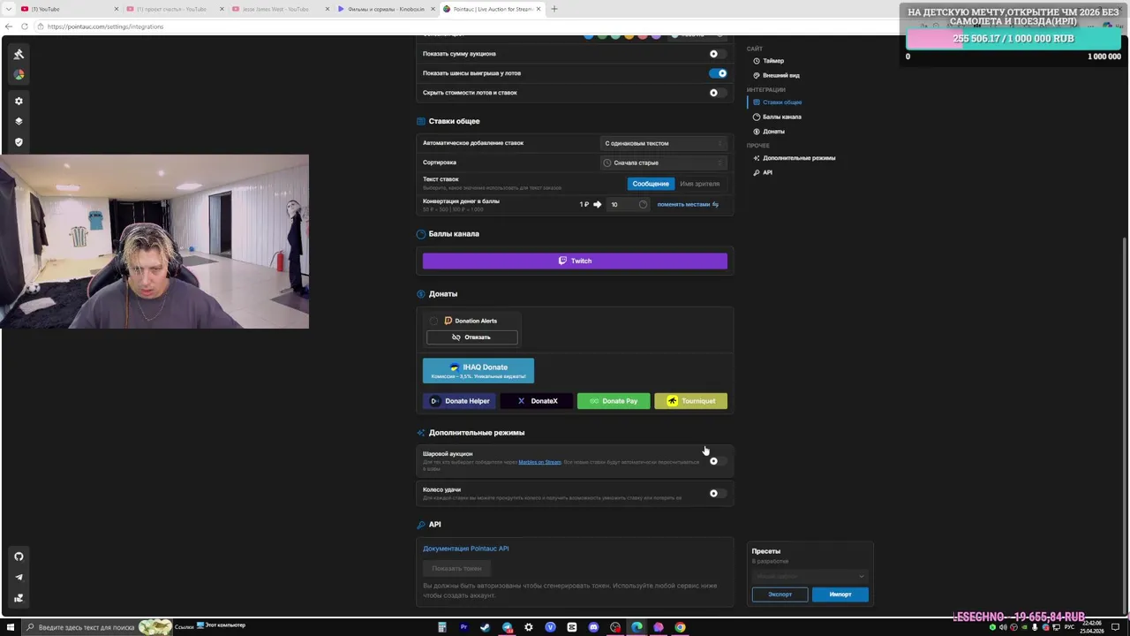Toggle the Donation Alerts radio circle
Screen dimensions: 1130x636
point(433,321)
